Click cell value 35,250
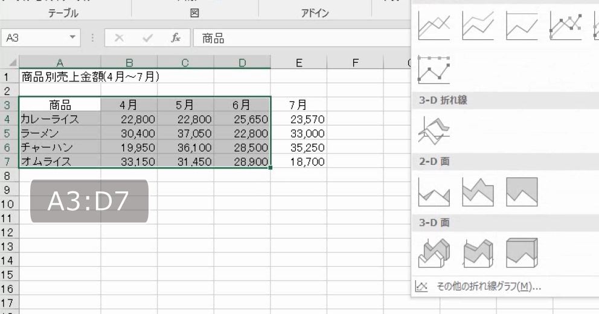 [299, 147]
